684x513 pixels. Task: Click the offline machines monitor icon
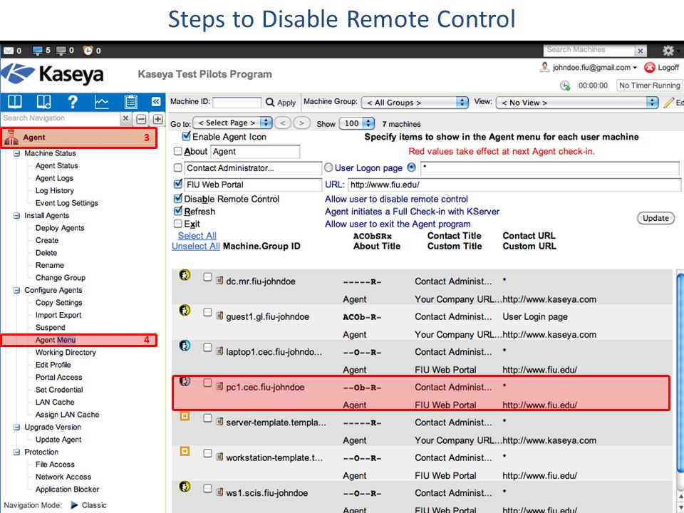tap(61, 51)
